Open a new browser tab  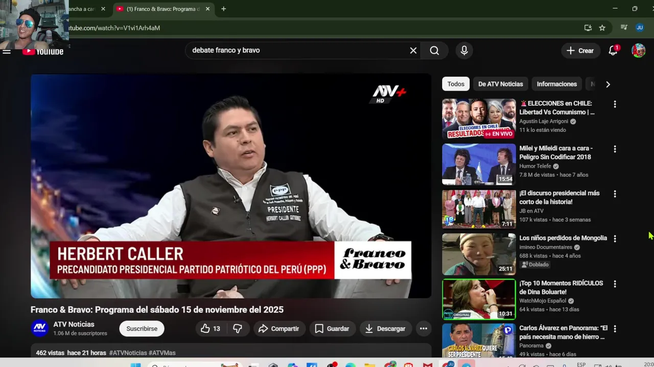click(x=223, y=9)
